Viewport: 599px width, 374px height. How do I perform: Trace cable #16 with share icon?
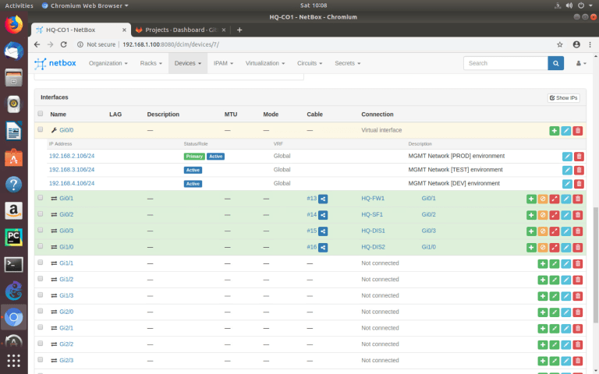pos(323,247)
